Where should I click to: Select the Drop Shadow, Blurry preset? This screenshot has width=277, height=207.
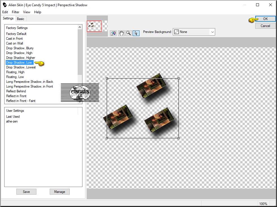tap(20, 48)
